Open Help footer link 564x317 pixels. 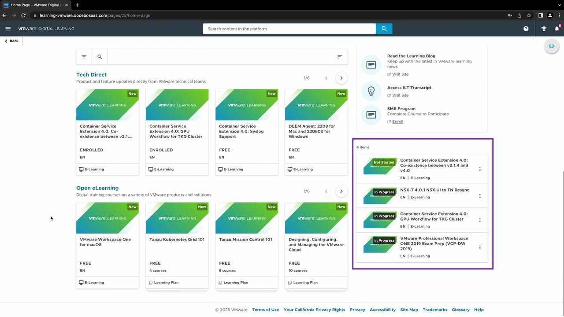479,310
